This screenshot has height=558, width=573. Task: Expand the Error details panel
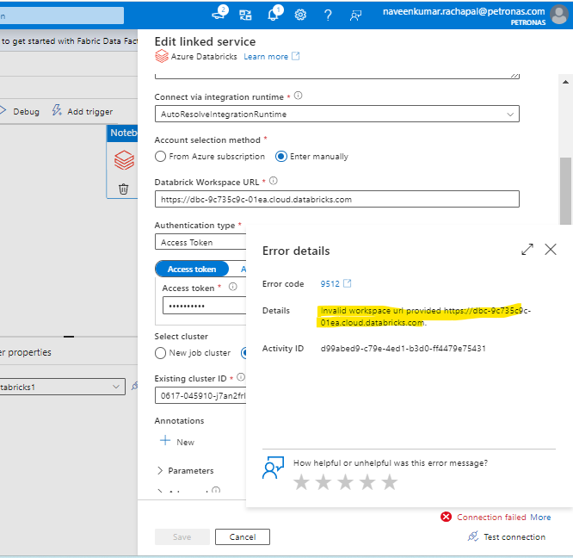coord(527,250)
